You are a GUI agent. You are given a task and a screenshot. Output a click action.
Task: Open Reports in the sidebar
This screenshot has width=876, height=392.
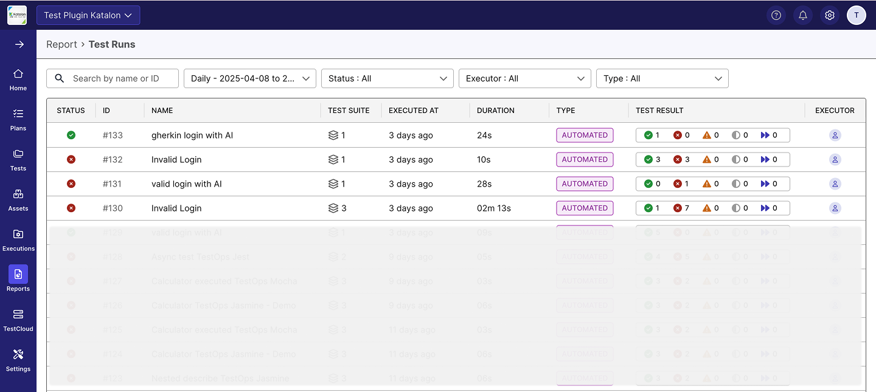coord(18,279)
